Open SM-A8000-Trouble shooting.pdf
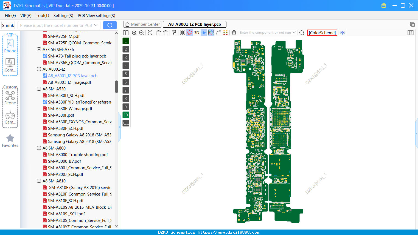Screen dimensions: 418x235 click(78, 155)
